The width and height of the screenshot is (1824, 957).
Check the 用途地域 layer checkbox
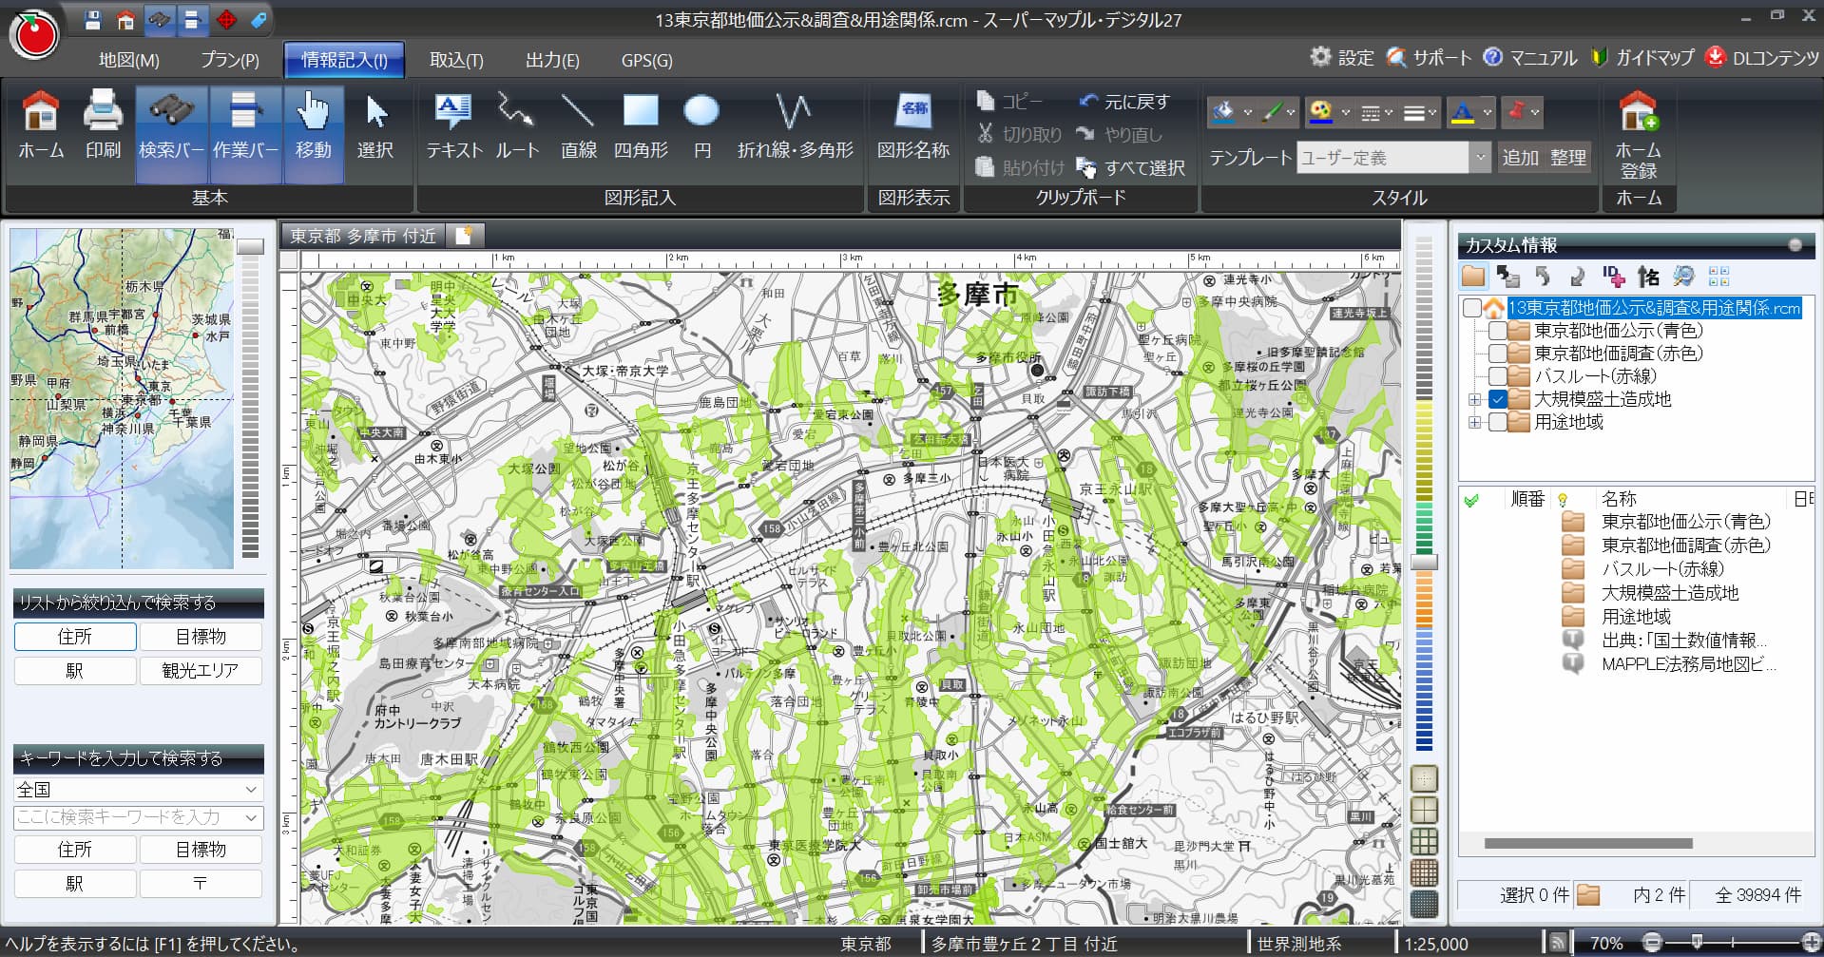point(1497,422)
